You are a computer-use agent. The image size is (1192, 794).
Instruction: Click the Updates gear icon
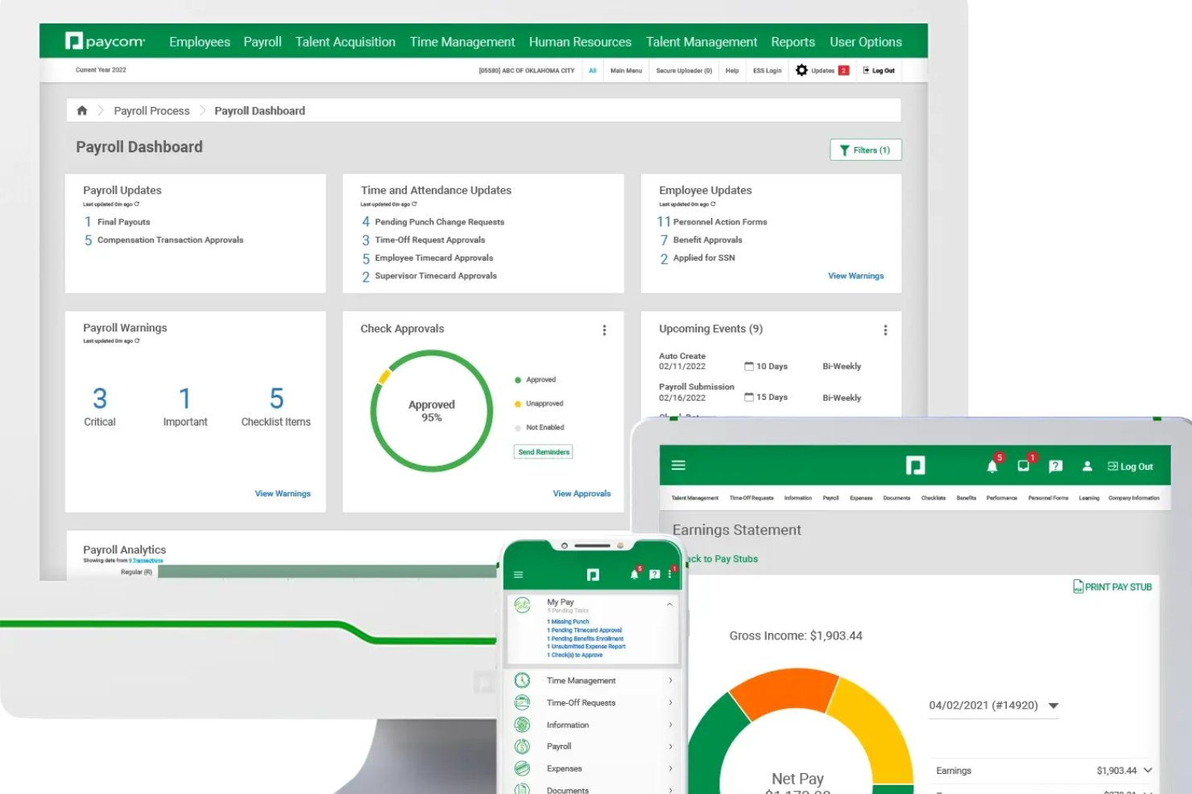(801, 70)
